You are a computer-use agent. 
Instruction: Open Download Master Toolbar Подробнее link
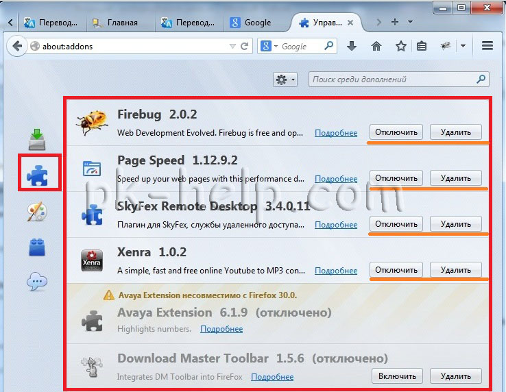[272, 376]
